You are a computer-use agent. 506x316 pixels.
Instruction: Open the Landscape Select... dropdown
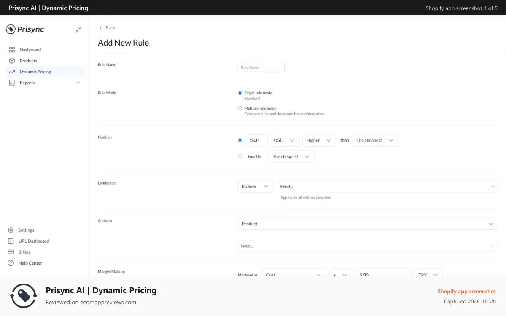[388, 186]
